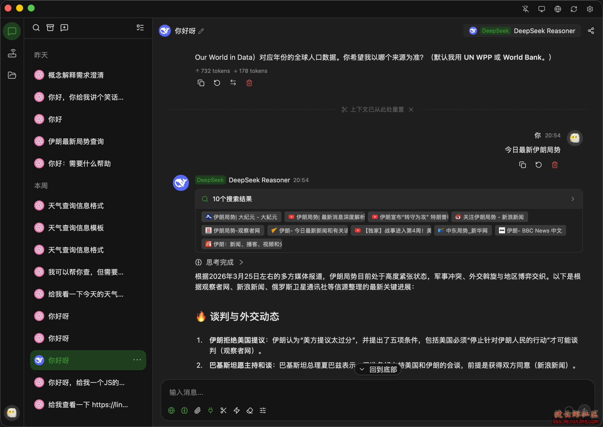Click the swap arrows icon below token counts

(233, 83)
